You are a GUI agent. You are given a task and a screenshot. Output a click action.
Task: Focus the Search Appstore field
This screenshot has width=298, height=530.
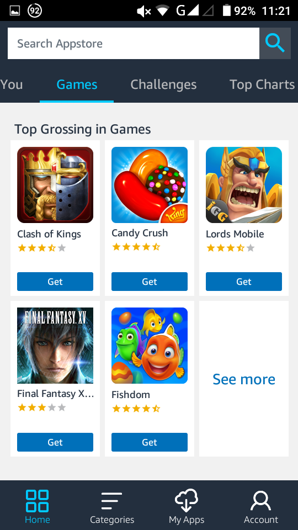(x=134, y=43)
